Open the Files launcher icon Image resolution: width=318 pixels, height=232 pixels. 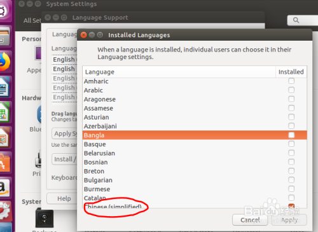(4, 36)
